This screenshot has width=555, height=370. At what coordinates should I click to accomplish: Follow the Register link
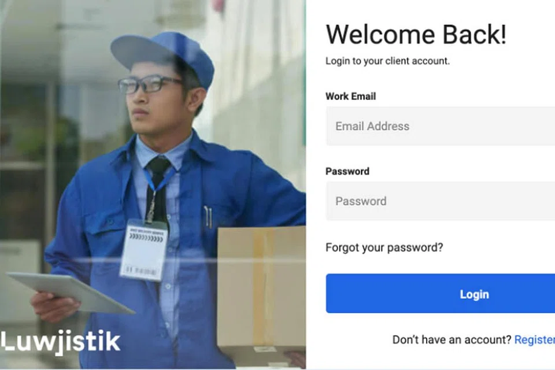[x=534, y=340]
